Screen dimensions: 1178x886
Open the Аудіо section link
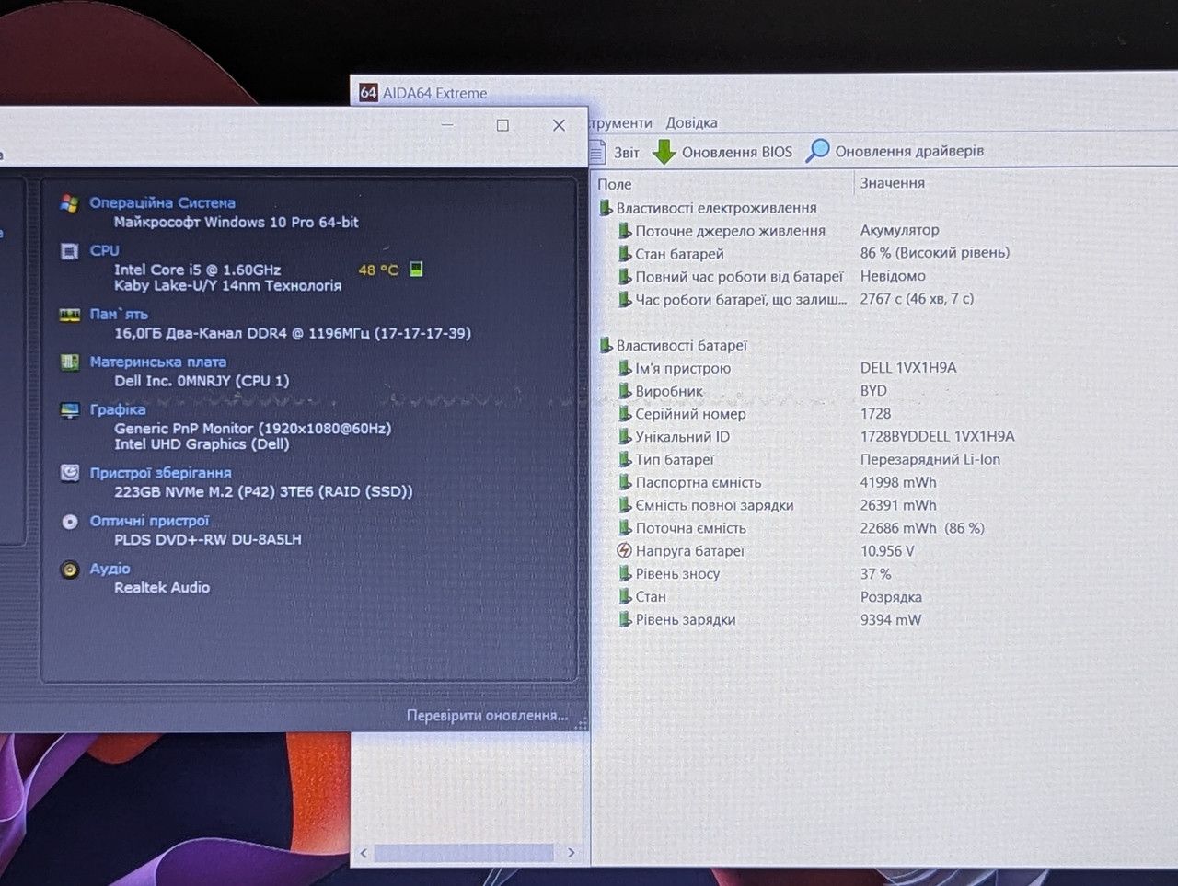[110, 569]
